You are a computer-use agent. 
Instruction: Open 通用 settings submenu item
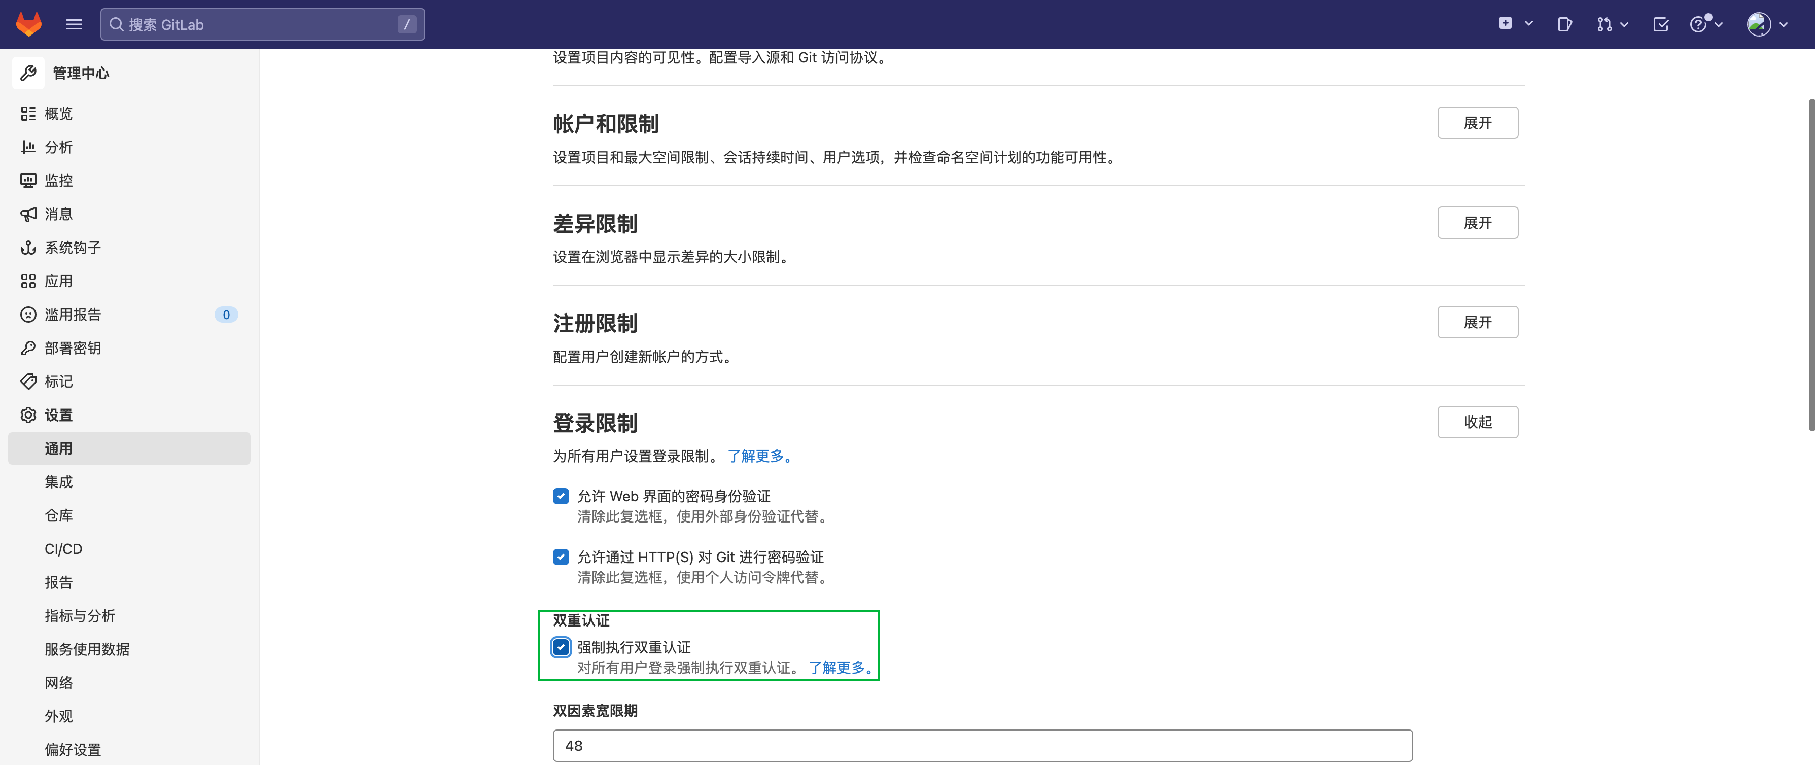(x=129, y=448)
